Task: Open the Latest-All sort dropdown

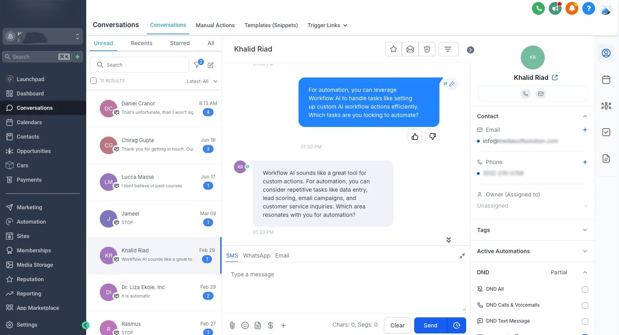Action: [x=202, y=81]
